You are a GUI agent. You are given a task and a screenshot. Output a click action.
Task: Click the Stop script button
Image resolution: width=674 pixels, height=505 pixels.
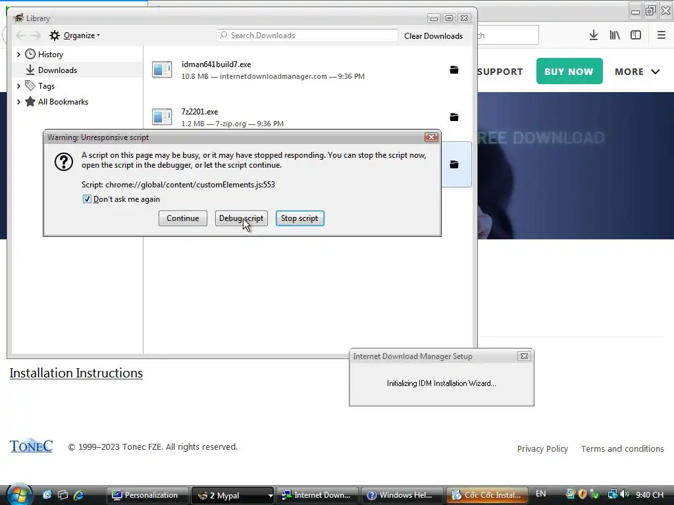(x=299, y=218)
